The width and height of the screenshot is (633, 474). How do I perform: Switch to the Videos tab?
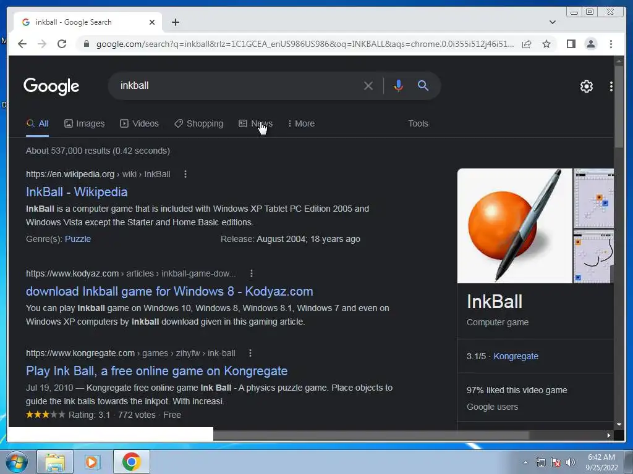[139, 123]
